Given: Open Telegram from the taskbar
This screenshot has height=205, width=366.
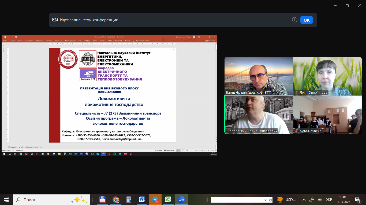Looking at the screenshot, I should pyautogui.click(x=155, y=200).
